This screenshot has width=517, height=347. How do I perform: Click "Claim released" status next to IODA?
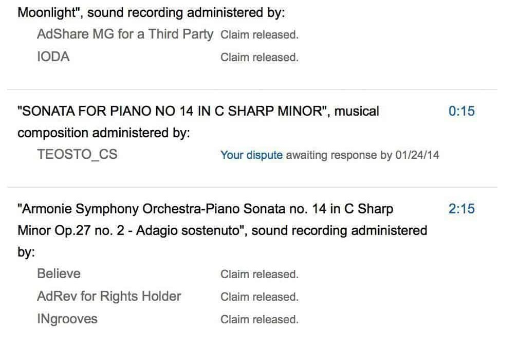click(x=259, y=58)
